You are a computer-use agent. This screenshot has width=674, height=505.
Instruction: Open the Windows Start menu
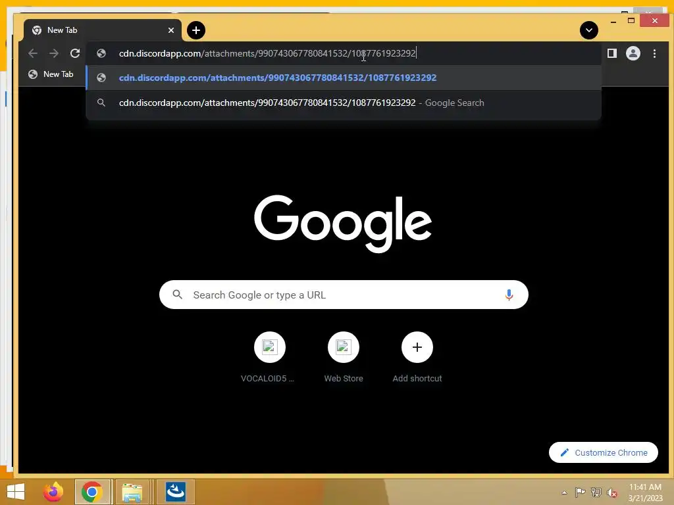coord(16,492)
